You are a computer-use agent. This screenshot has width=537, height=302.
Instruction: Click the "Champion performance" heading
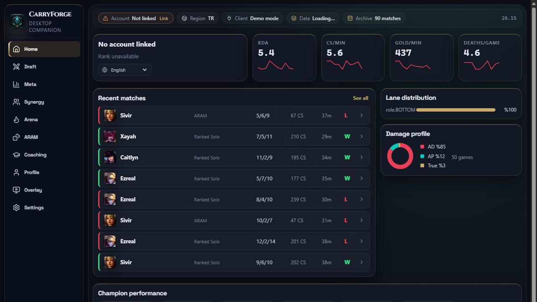click(133, 293)
